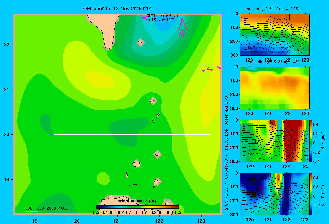
Task: Click the CSIRO BoM OceanMAPS copyright text
Action: tap(226, 154)
